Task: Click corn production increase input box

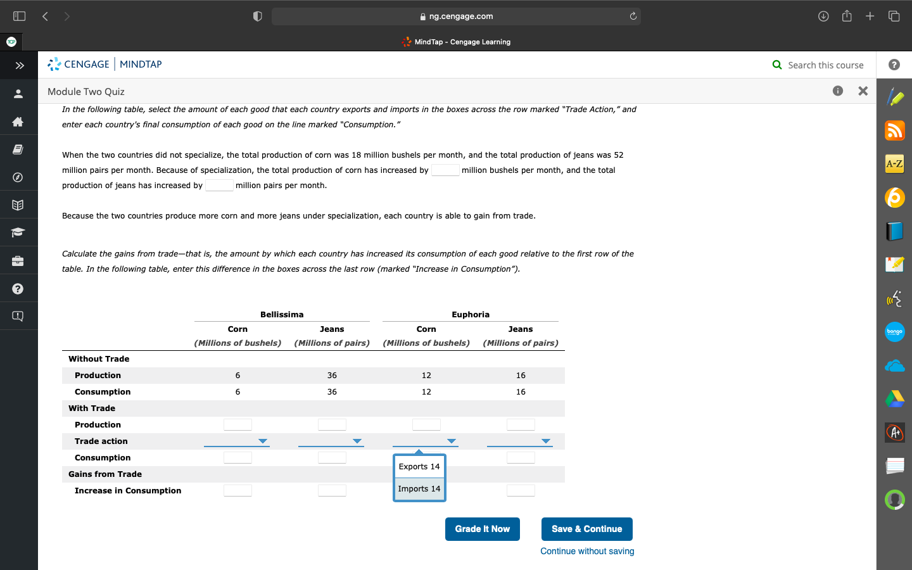Action: (445, 170)
